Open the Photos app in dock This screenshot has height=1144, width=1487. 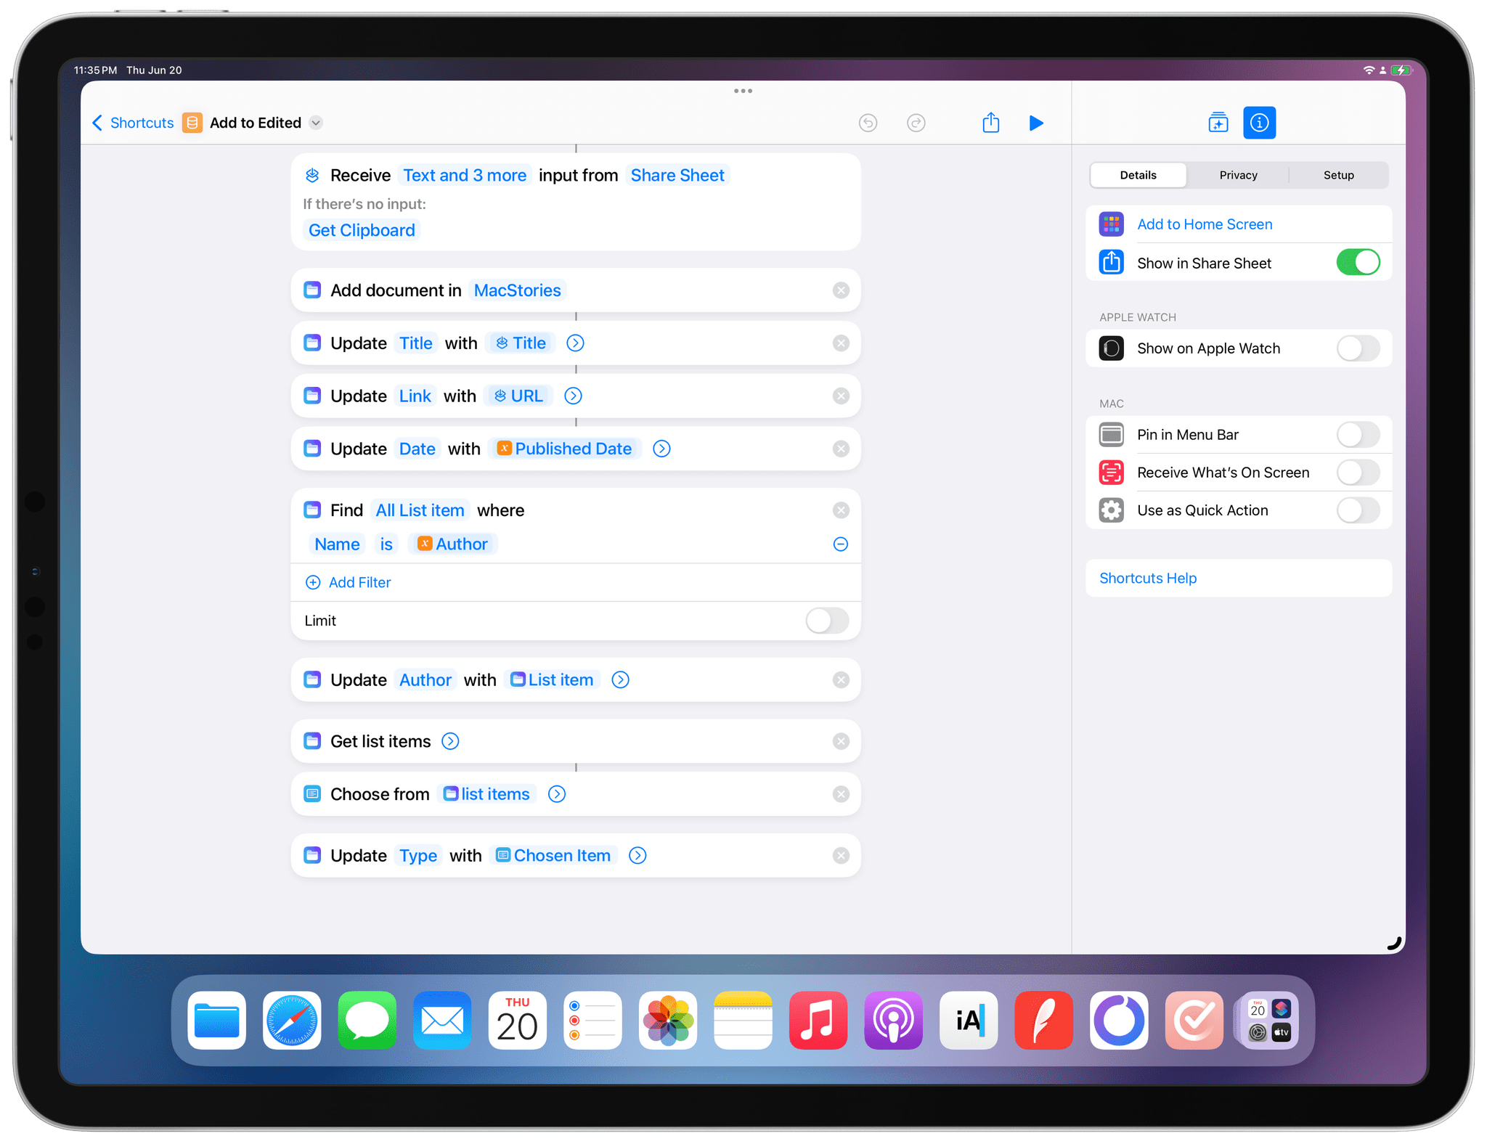click(x=668, y=1020)
